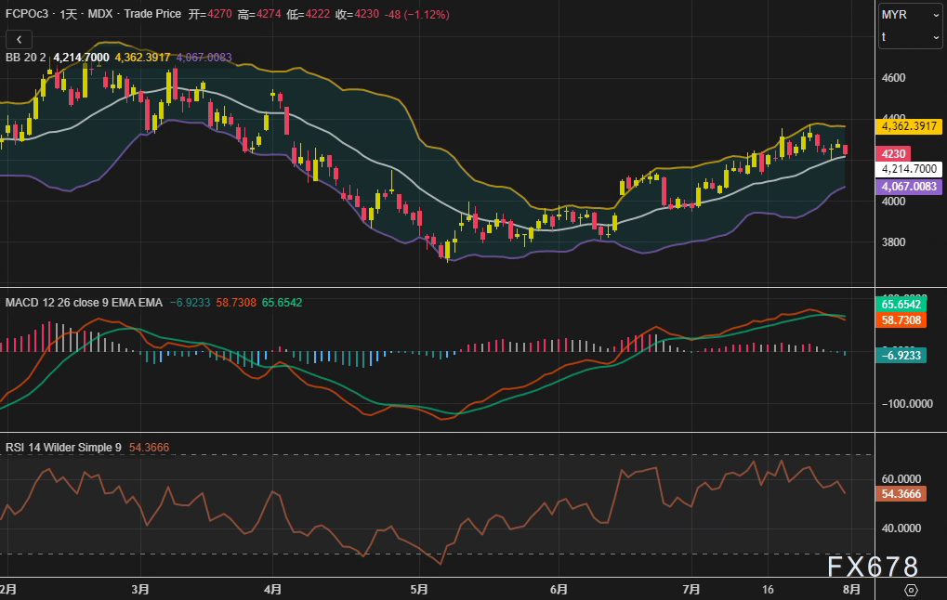The image size is (947, 600).
Task: Expand the 't' unit dropdown
Action: coord(910,37)
